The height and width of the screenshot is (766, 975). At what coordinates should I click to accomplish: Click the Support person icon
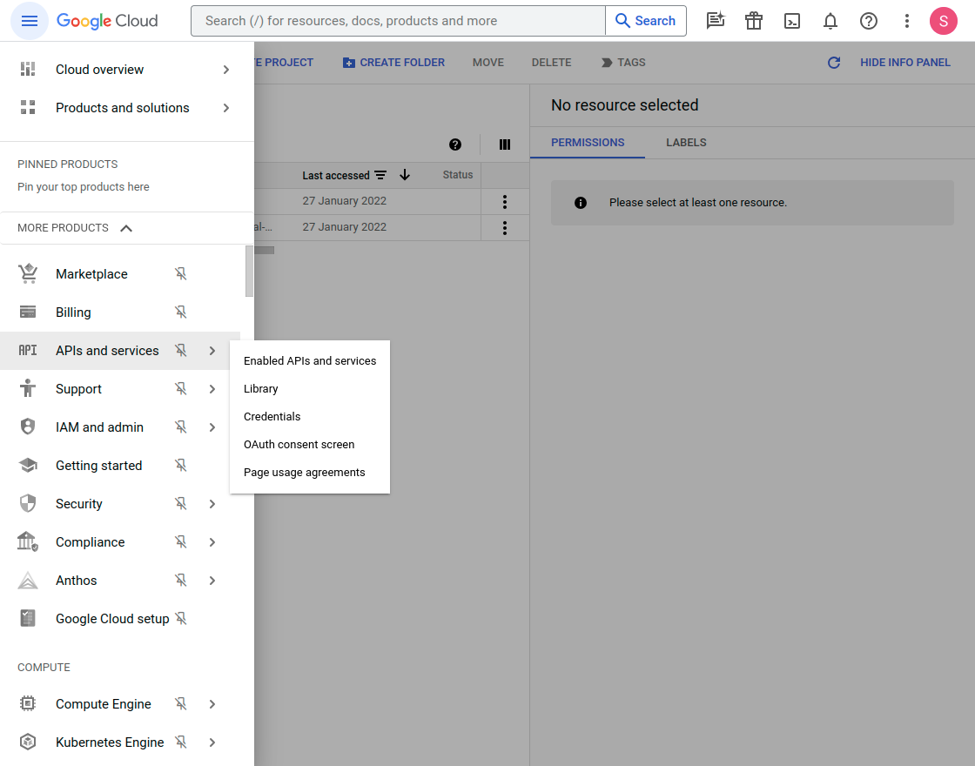28,388
